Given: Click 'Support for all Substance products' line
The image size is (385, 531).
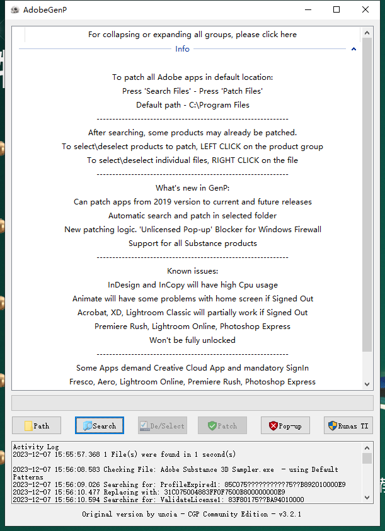Looking at the screenshot, I should [192, 243].
